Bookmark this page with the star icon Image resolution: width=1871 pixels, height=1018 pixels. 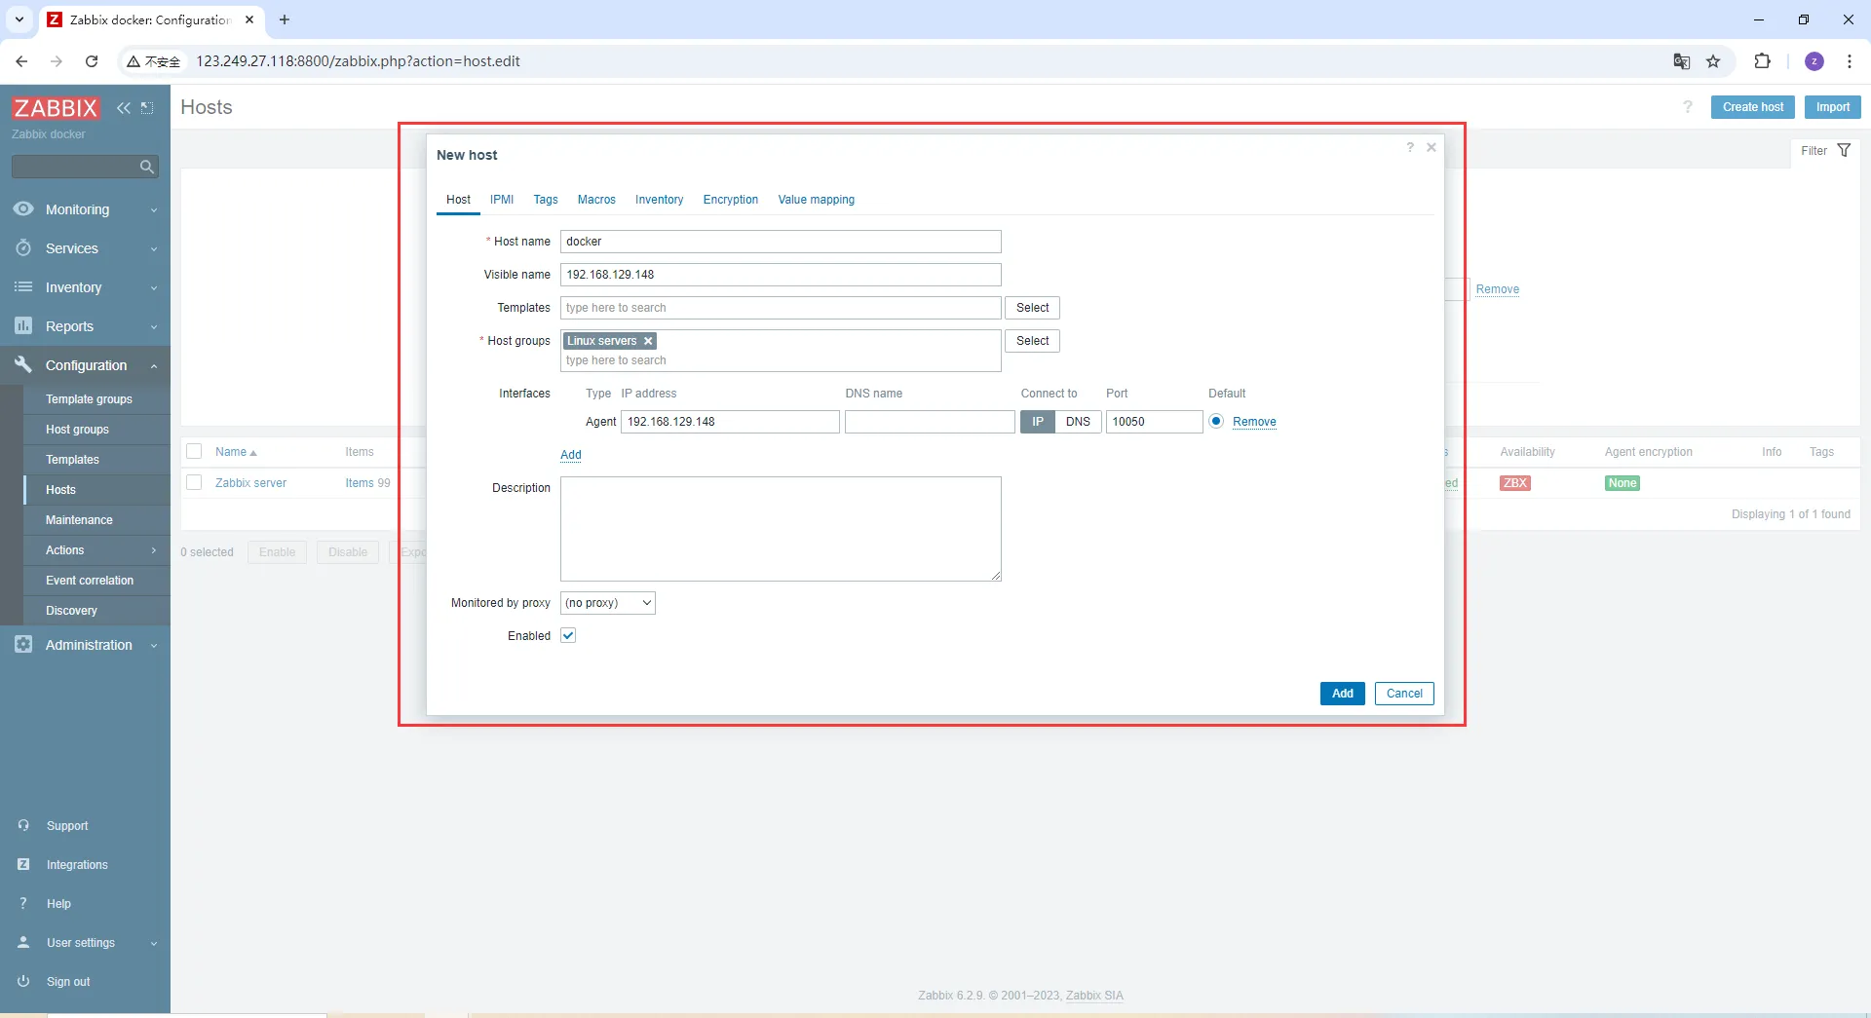click(x=1713, y=61)
